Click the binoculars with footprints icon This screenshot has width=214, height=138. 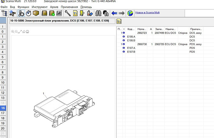[x=106, y=13]
